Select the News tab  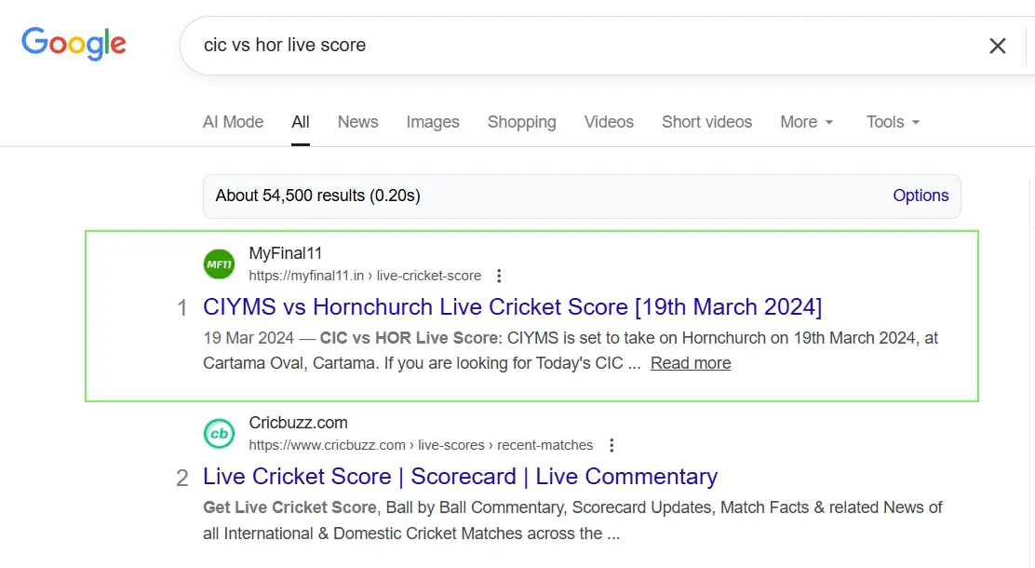click(x=357, y=122)
